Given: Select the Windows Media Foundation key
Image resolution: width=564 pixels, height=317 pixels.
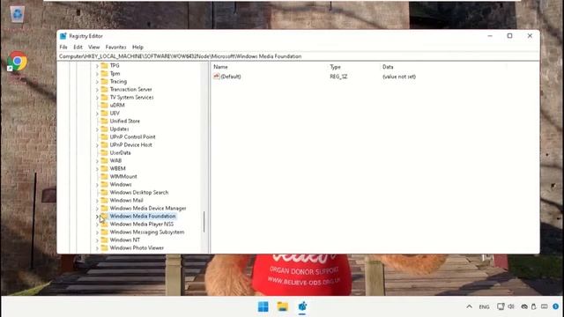Looking at the screenshot, I should pyautogui.click(x=143, y=216).
